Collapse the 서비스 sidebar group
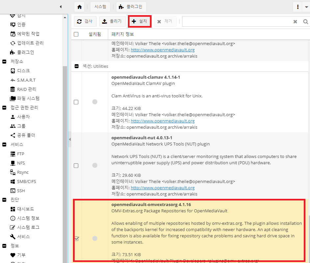 point(4,145)
